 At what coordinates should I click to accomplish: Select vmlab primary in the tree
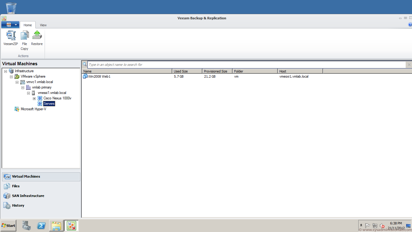pos(42,87)
